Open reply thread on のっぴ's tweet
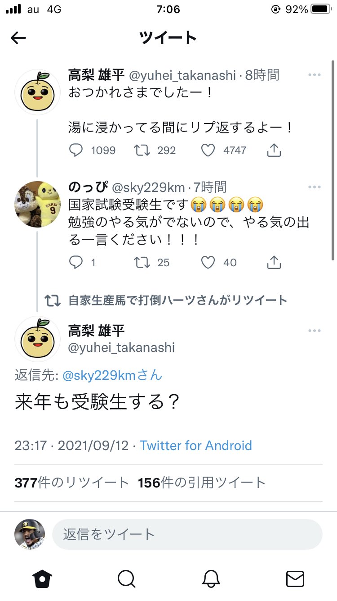Screen dimensions: 337x601 pyautogui.click(x=76, y=262)
